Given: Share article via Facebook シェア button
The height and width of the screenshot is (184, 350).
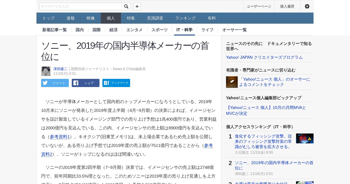Looking at the screenshot, I should 85,83.
